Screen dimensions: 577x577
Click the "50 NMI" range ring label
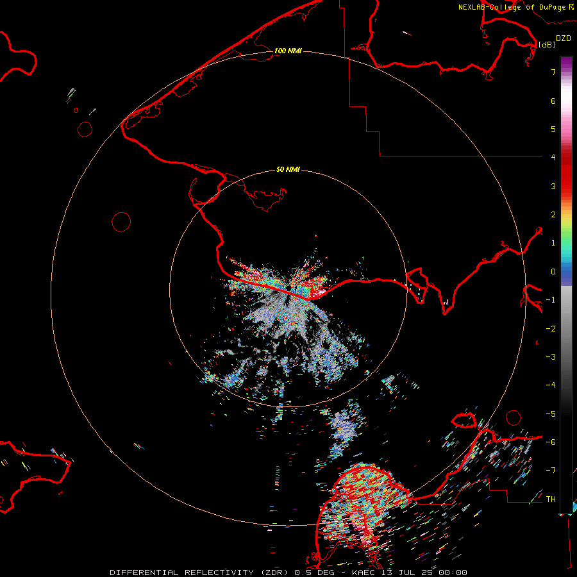pos(288,169)
